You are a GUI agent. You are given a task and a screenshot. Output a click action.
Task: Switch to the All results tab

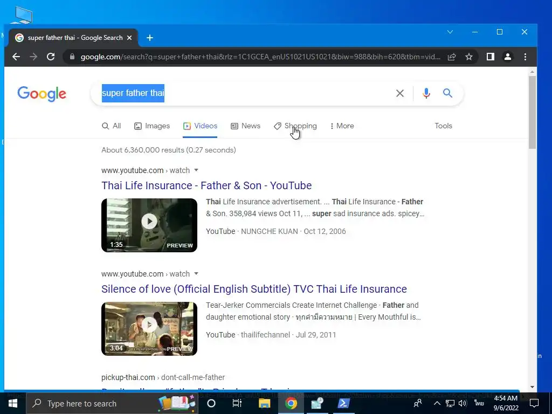111,126
